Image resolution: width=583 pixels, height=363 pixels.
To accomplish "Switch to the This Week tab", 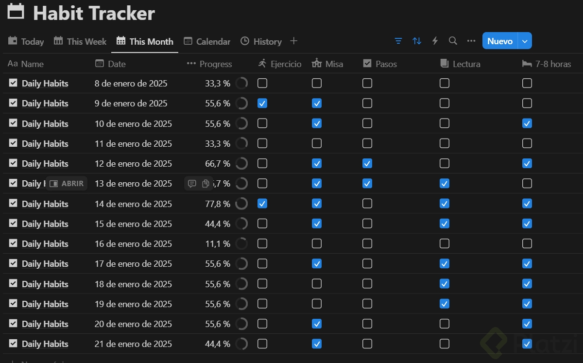I will [x=80, y=41].
